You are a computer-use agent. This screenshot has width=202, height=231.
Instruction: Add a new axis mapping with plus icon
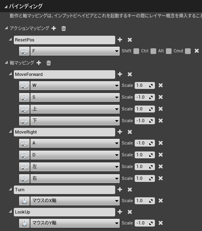(39, 63)
